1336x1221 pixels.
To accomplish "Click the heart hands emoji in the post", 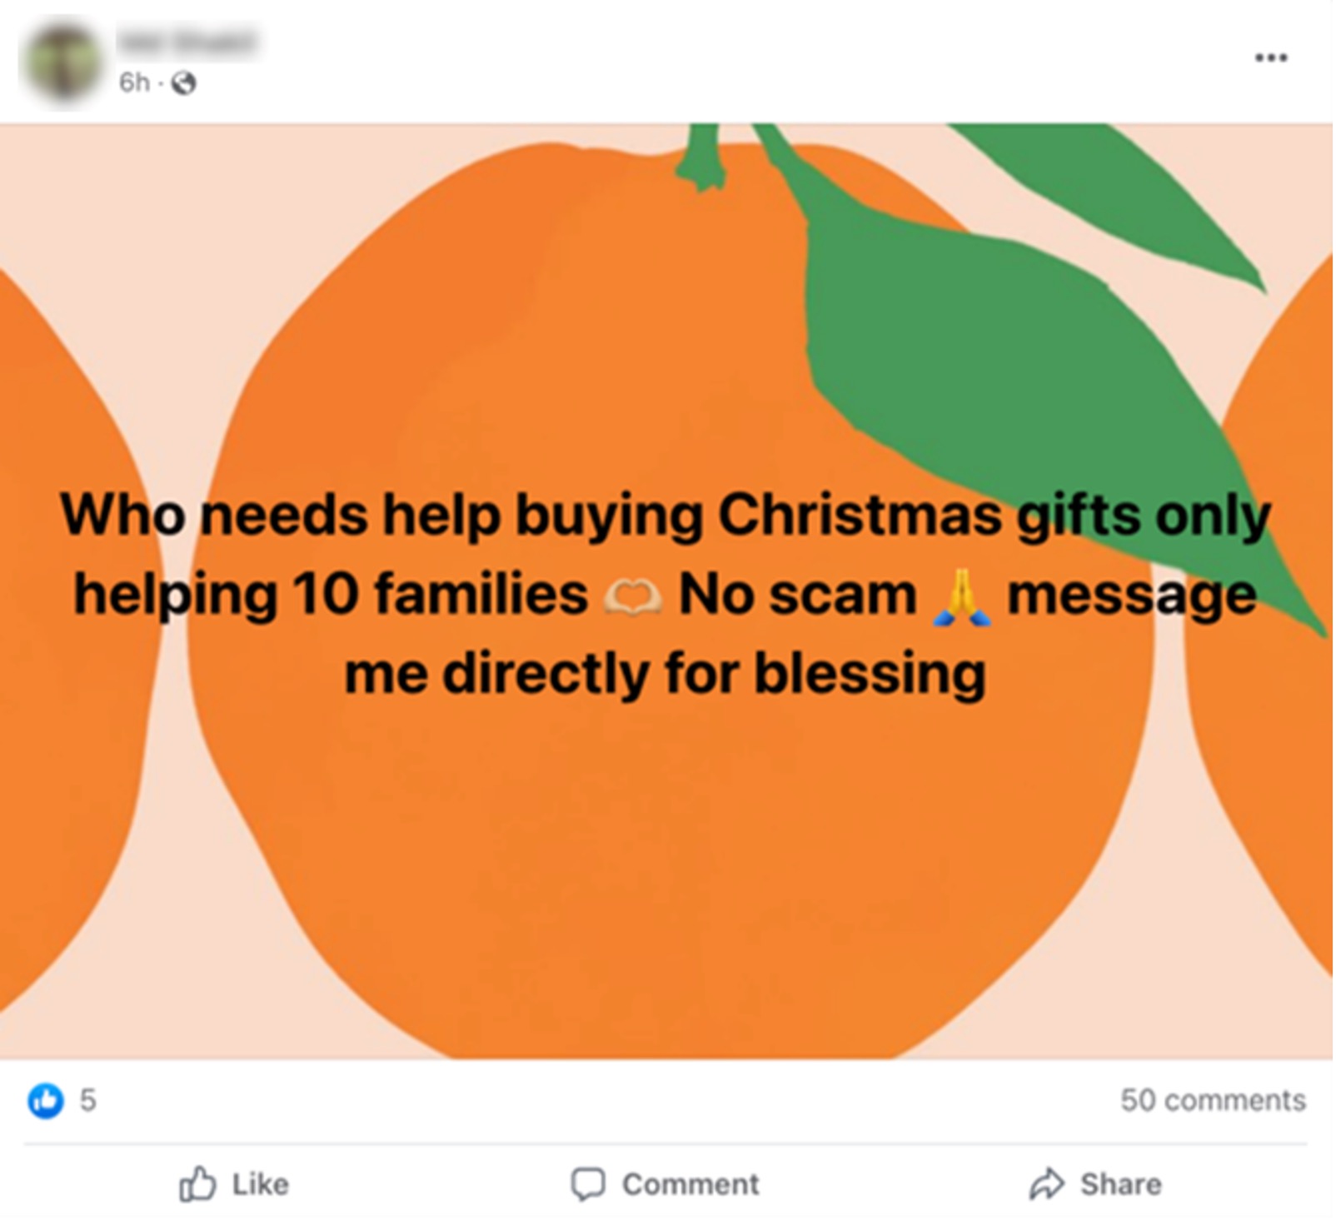I will coord(633,596).
